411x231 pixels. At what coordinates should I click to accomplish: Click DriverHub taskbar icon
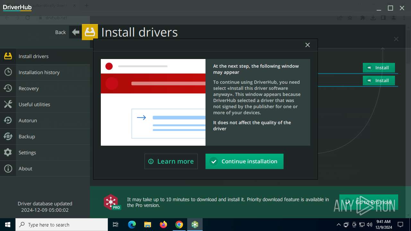(195, 225)
